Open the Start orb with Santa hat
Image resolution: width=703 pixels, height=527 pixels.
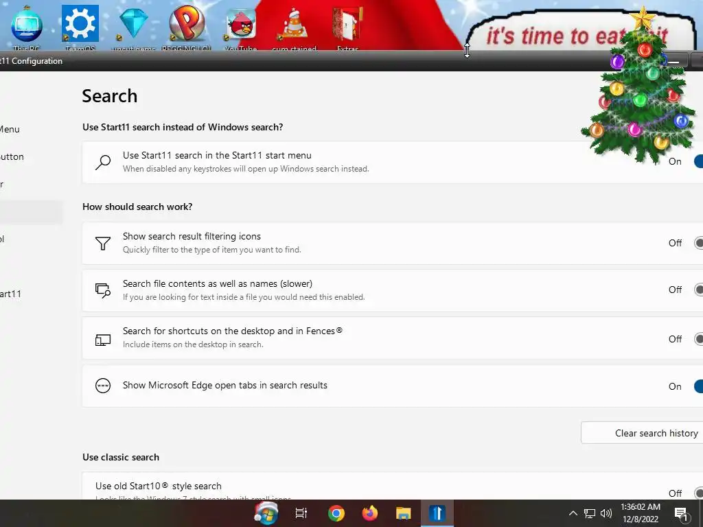266,513
